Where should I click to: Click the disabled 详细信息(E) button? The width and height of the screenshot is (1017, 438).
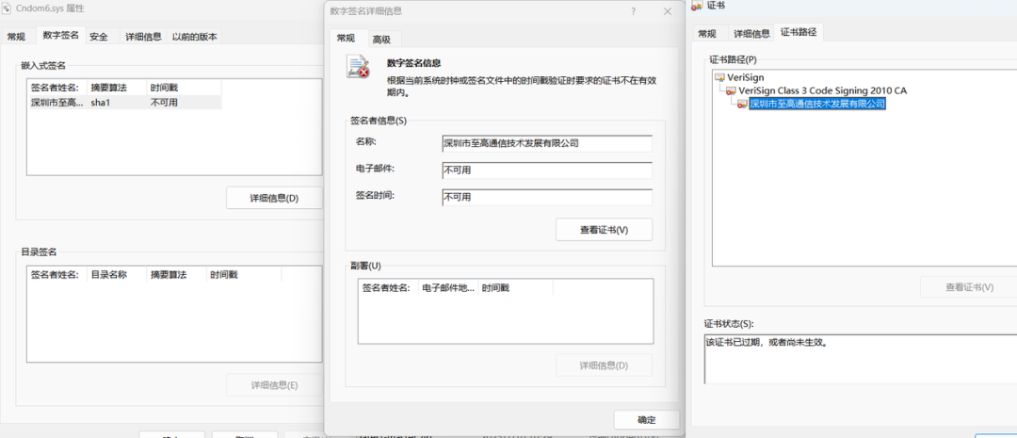pos(274,385)
